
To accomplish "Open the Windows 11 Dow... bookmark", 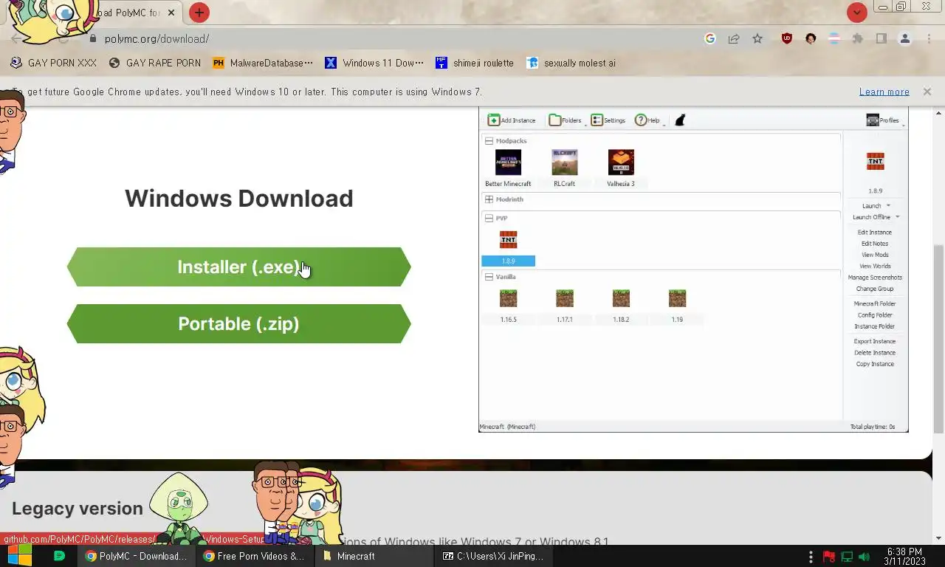I will click(x=374, y=63).
